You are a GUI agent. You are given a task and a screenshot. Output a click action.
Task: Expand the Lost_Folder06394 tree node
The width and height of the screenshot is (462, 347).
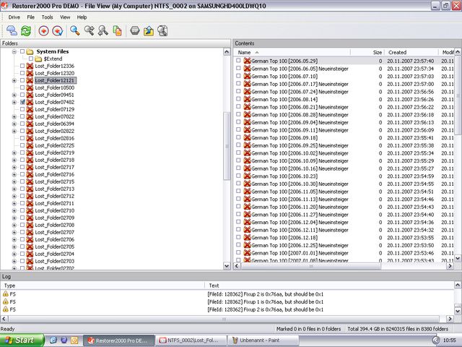pos(14,124)
